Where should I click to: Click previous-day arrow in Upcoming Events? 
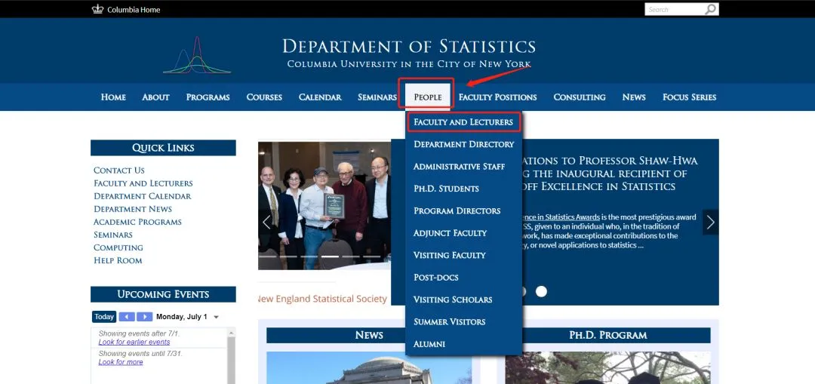coord(126,317)
